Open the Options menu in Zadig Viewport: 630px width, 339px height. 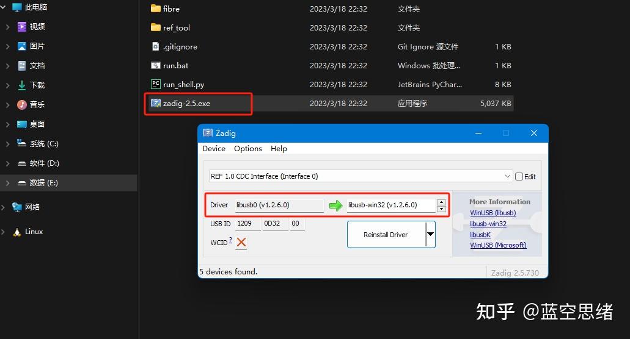click(248, 149)
